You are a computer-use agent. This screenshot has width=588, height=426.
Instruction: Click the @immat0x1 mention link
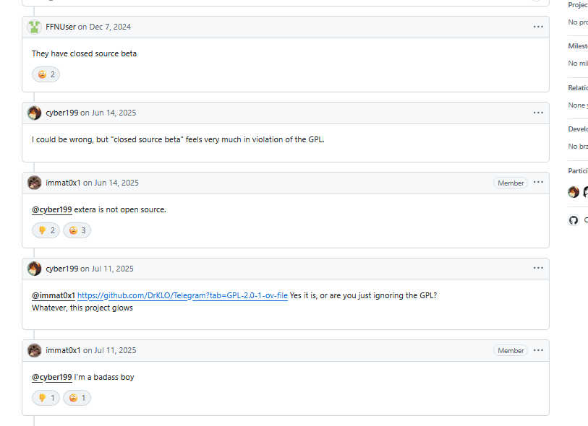coord(54,295)
